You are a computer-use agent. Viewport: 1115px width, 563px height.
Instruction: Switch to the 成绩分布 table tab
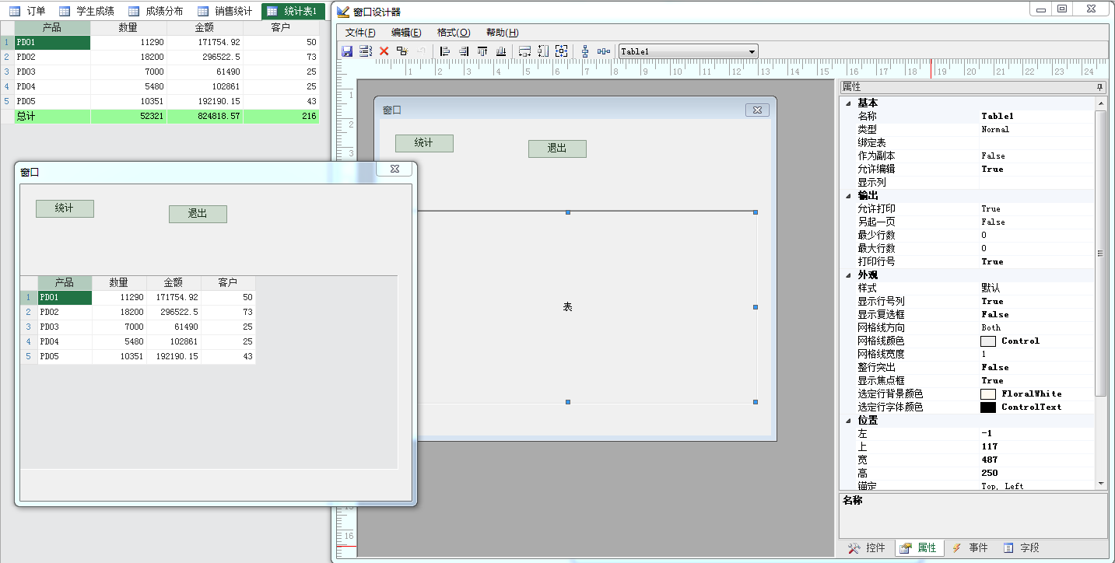(x=156, y=11)
